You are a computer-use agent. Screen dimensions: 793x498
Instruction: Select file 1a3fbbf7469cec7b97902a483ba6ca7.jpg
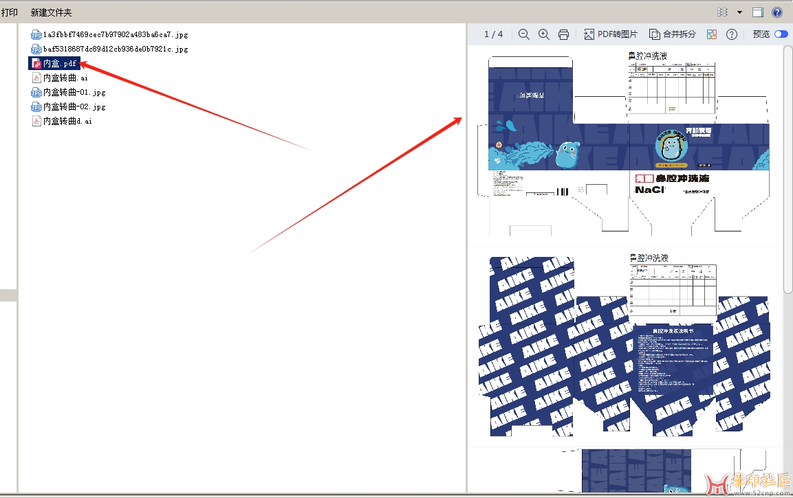point(109,34)
